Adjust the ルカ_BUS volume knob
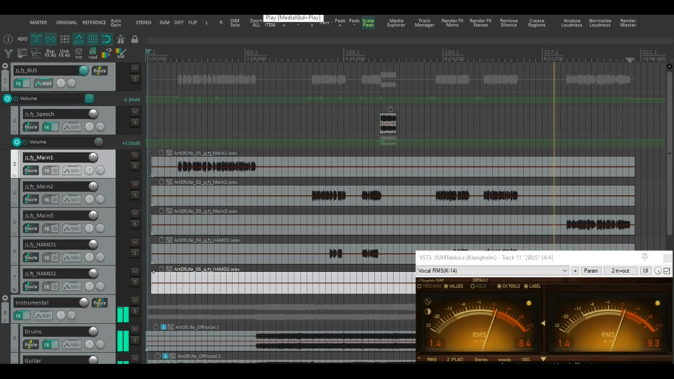 84,70
